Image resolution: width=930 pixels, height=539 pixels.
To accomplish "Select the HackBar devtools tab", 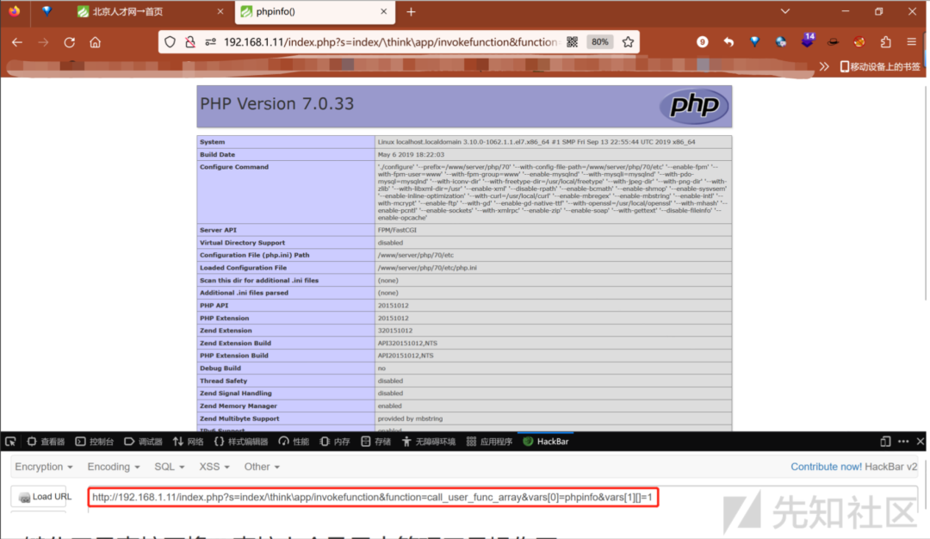I will click(x=546, y=441).
